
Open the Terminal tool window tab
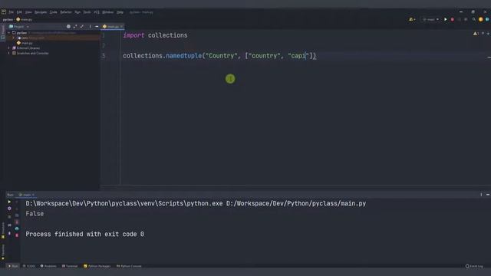coord(70,266)
